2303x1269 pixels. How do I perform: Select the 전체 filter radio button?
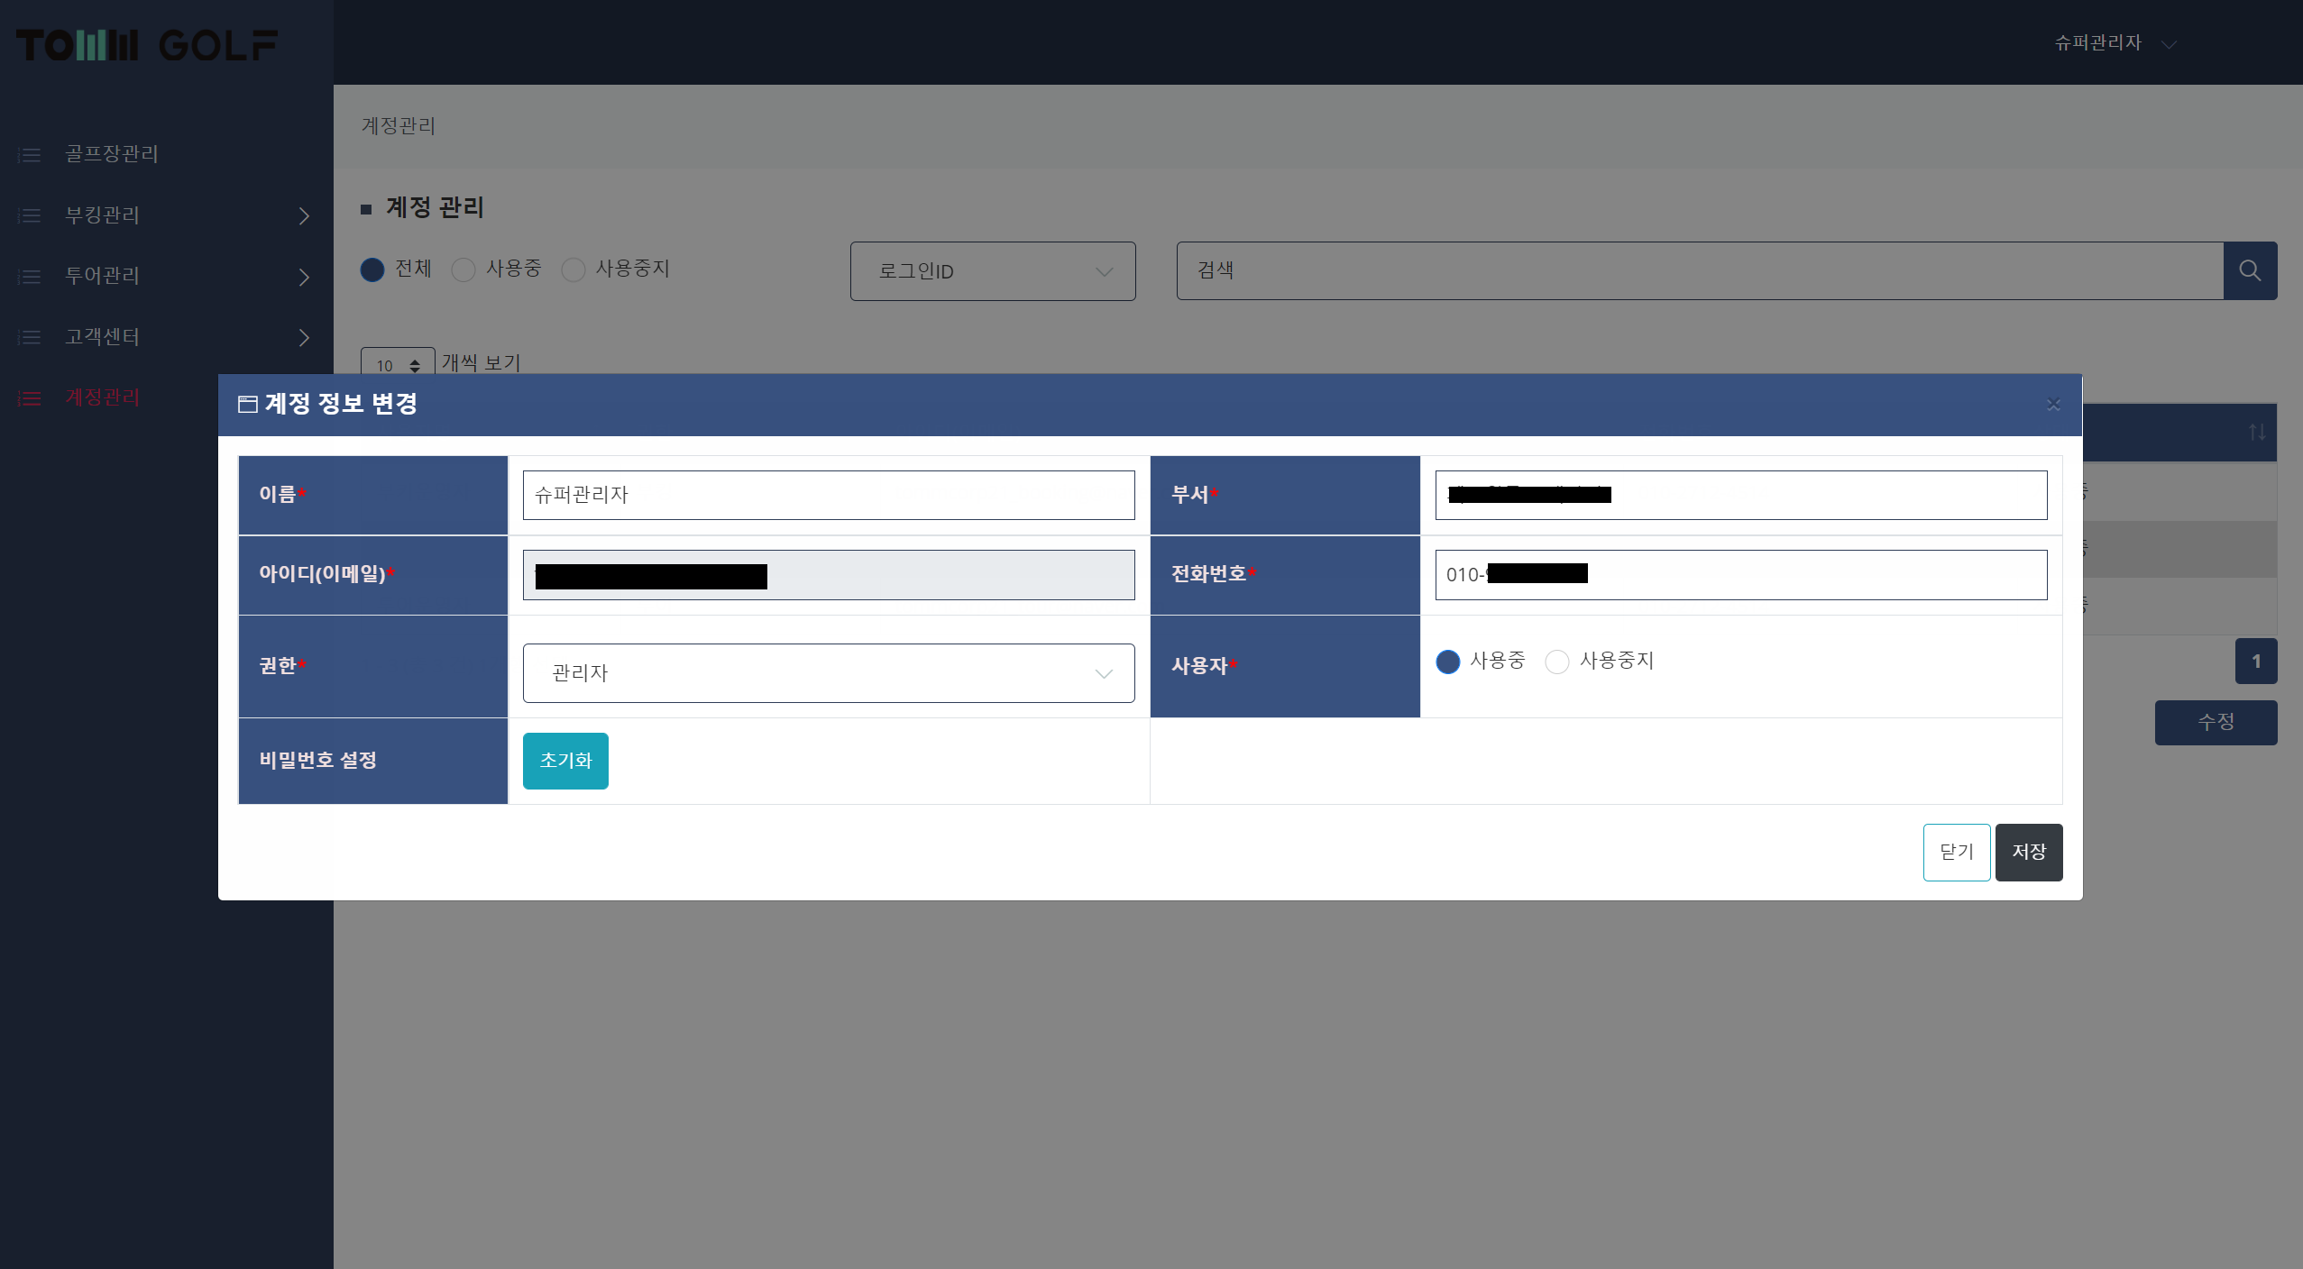372,269
